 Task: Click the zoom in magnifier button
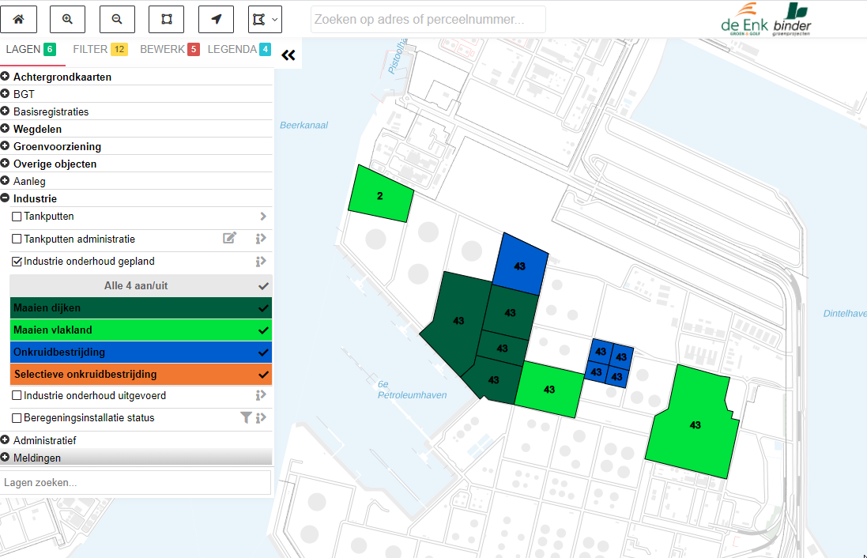pos(67,19)
